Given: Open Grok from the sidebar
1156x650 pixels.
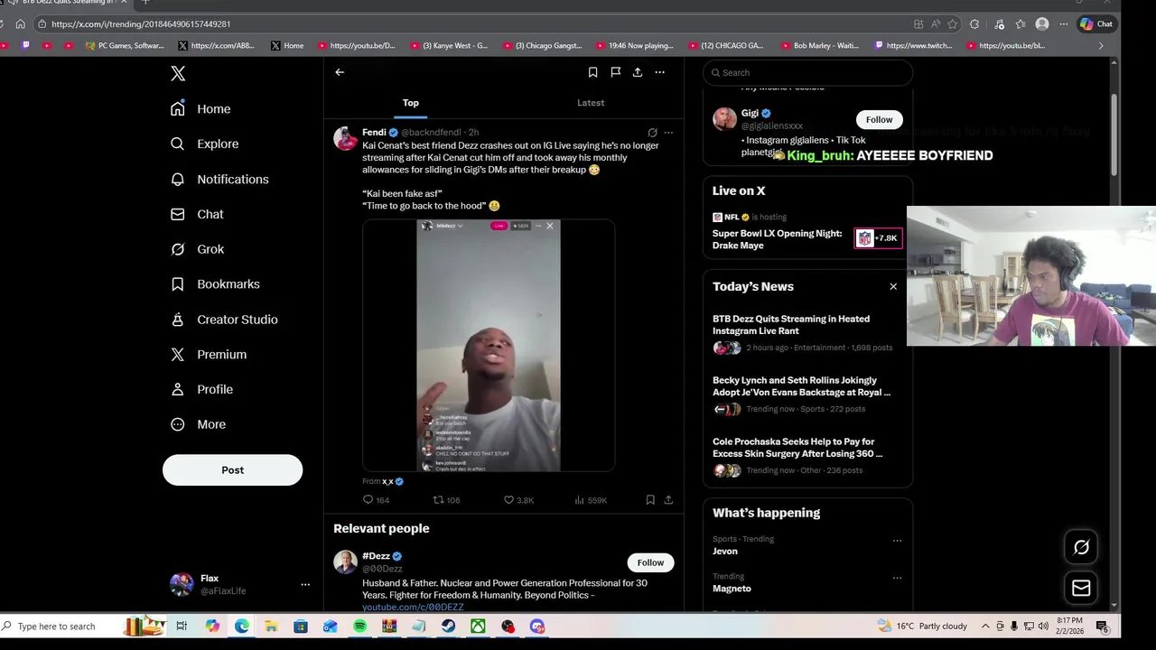Looking at the screenshot, I should coord(197,249).
